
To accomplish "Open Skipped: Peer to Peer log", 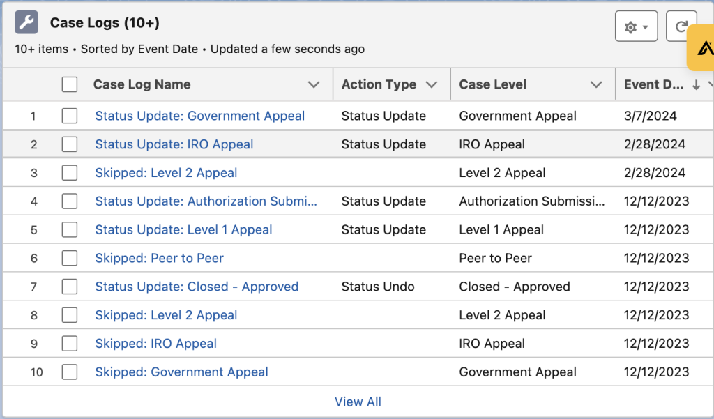I will click(x=159, y=259).
